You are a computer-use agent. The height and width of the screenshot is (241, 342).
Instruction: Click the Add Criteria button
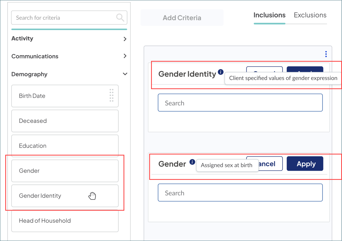pos(182,18)
